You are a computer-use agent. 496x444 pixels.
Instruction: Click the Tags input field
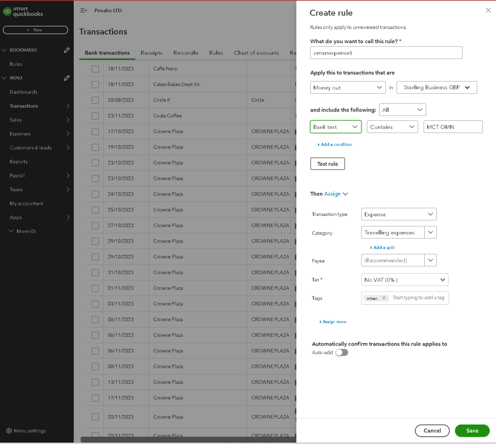coord(419,297)
